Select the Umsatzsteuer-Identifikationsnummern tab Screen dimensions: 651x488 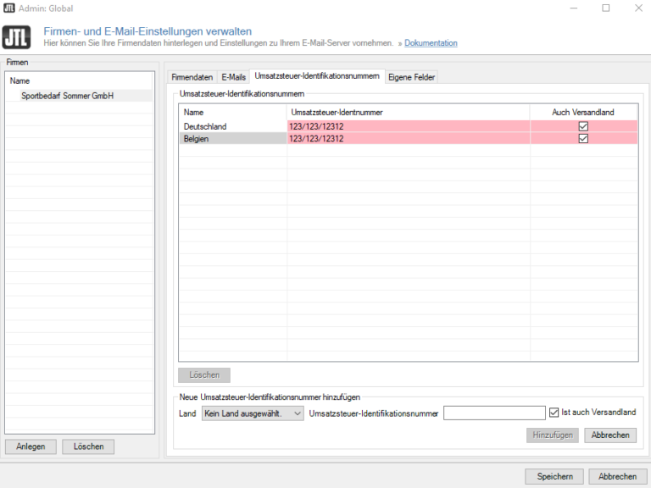tap(316, 76)
